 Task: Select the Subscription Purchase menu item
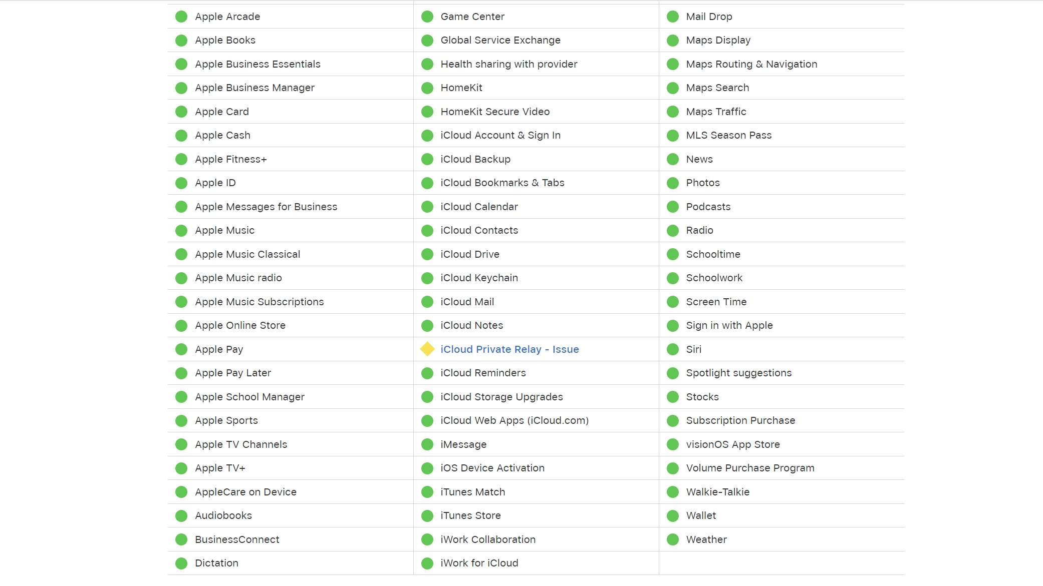pyautogui.click(x=739, y=421)
